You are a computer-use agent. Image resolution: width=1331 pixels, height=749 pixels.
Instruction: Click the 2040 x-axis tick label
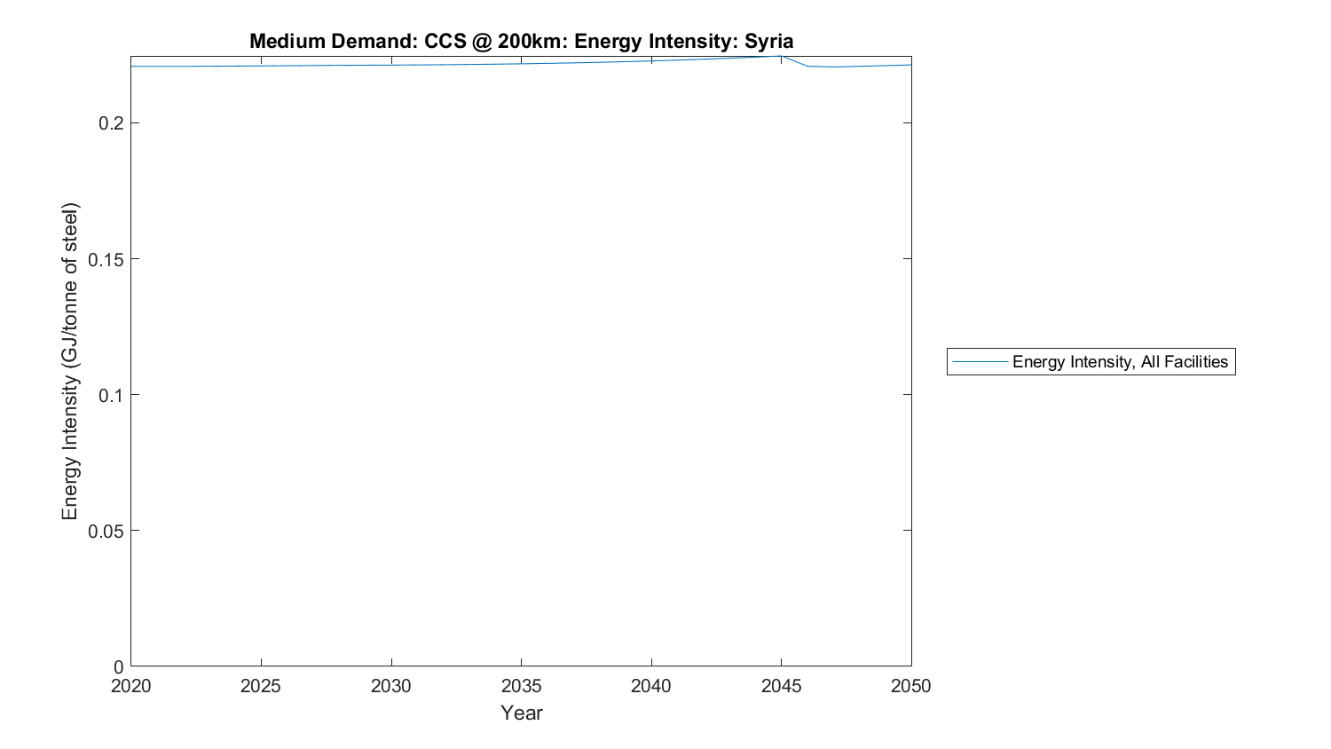click(651, 686)
